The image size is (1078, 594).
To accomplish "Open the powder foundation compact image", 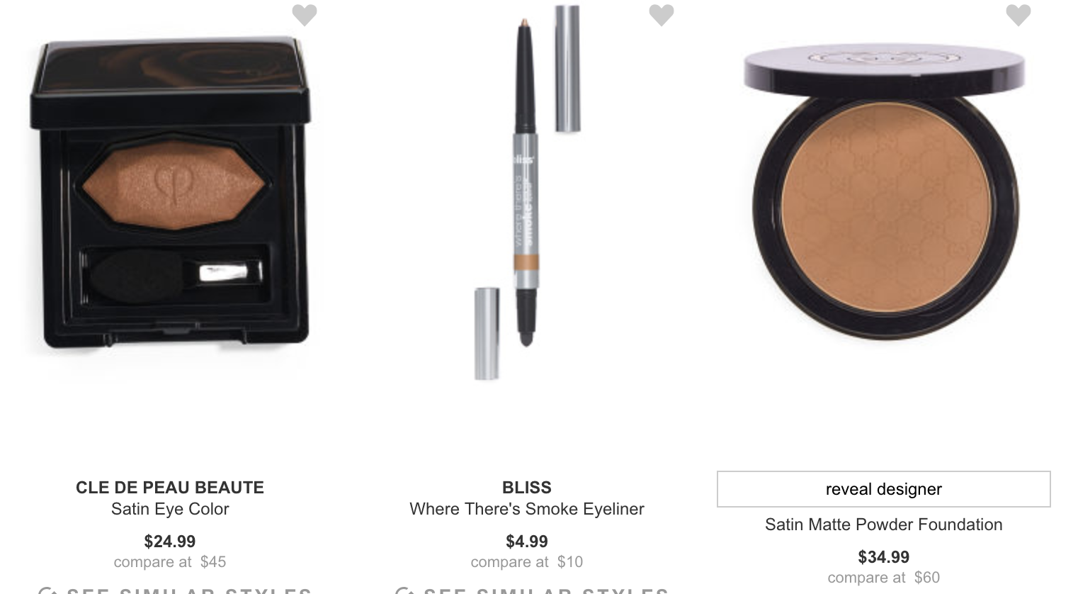I will click(x=884, y=191).
